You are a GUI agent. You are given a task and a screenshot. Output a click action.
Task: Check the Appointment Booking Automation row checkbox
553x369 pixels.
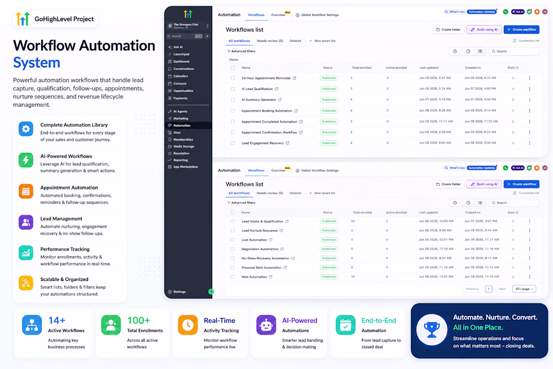point(232,111)
